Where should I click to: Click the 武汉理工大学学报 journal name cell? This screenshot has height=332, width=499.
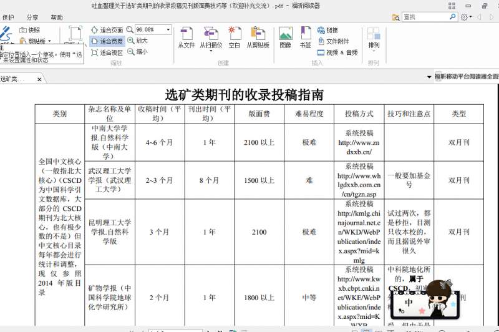110,180
